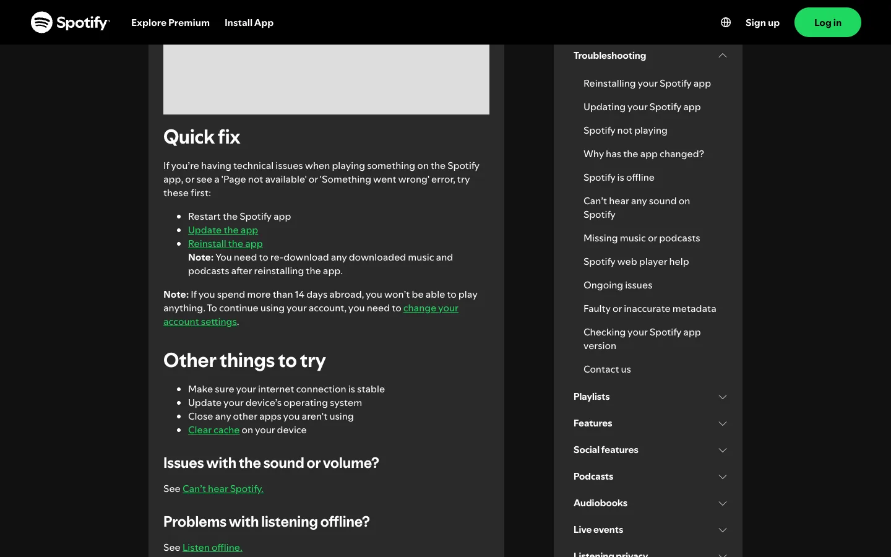Click the Clear cache link

point(213,430)
